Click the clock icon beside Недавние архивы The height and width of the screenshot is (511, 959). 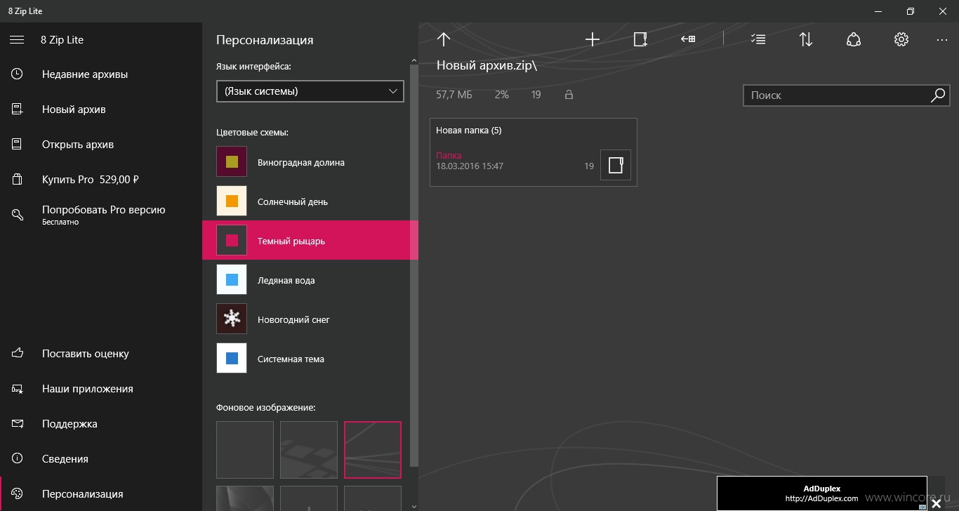tap(18, 74)
